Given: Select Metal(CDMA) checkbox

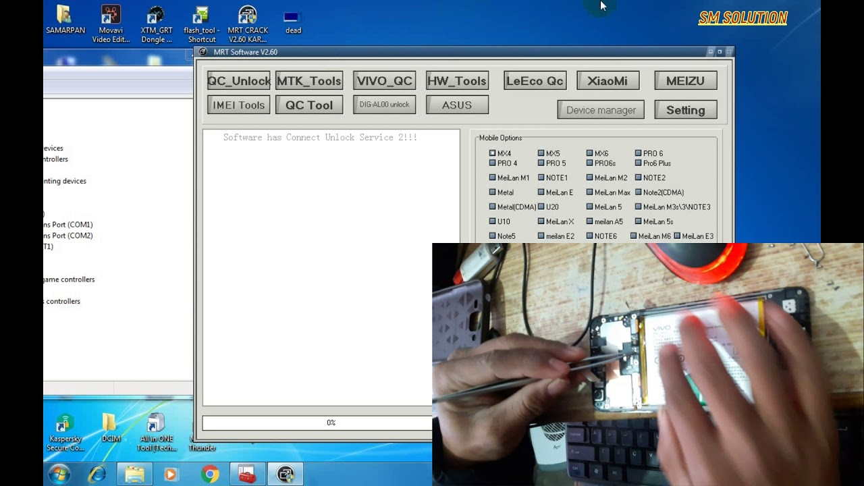Looking at the screenshot, I should (x=492, y=207).
